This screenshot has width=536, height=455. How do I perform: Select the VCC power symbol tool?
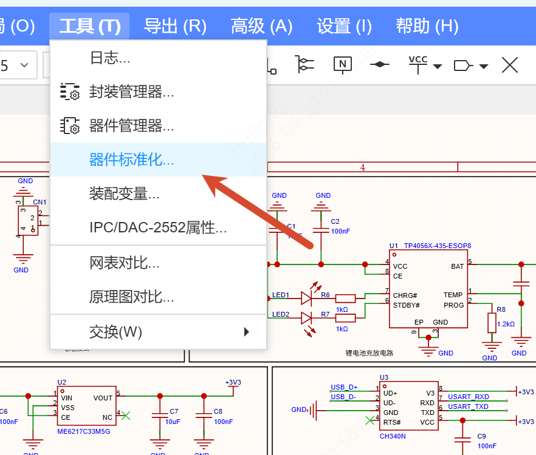(x=417, y=64)
